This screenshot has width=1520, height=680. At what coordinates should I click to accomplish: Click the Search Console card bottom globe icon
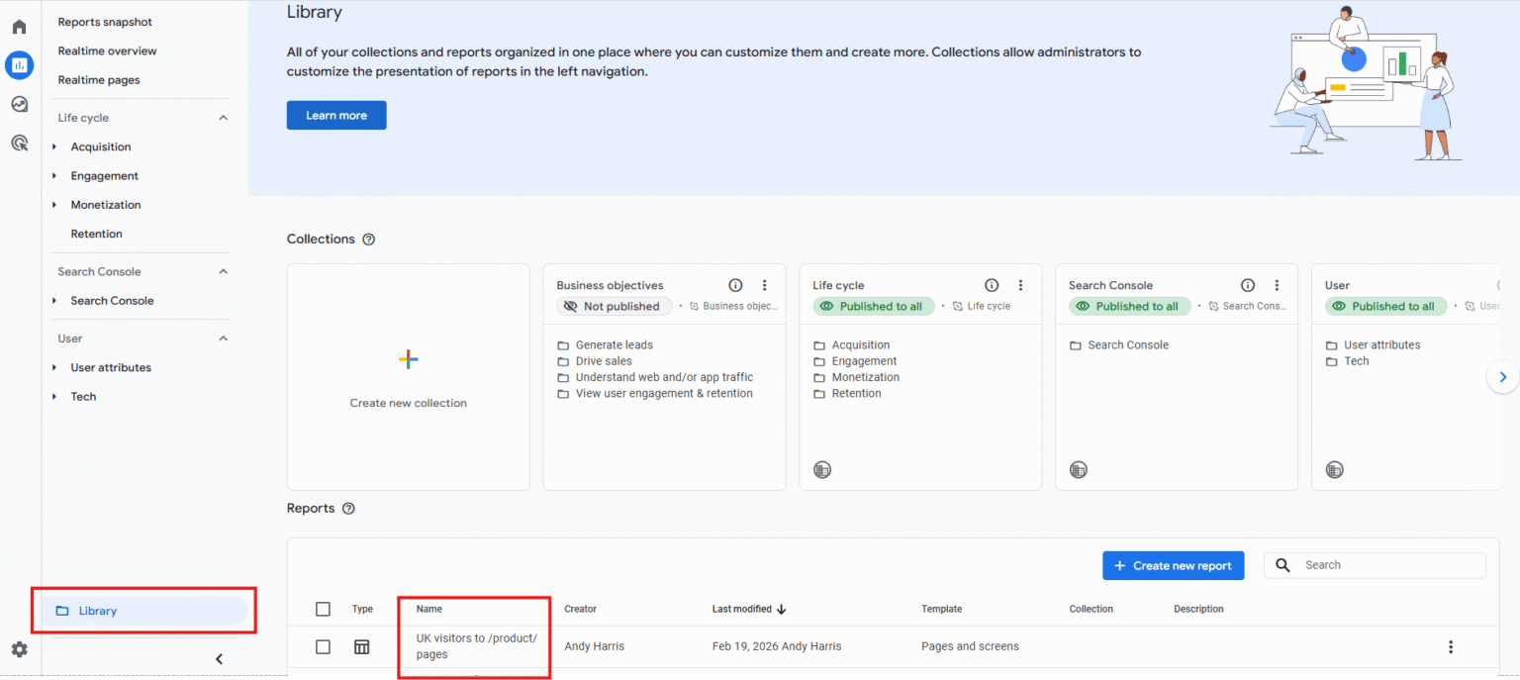[x=1078, y=469]
